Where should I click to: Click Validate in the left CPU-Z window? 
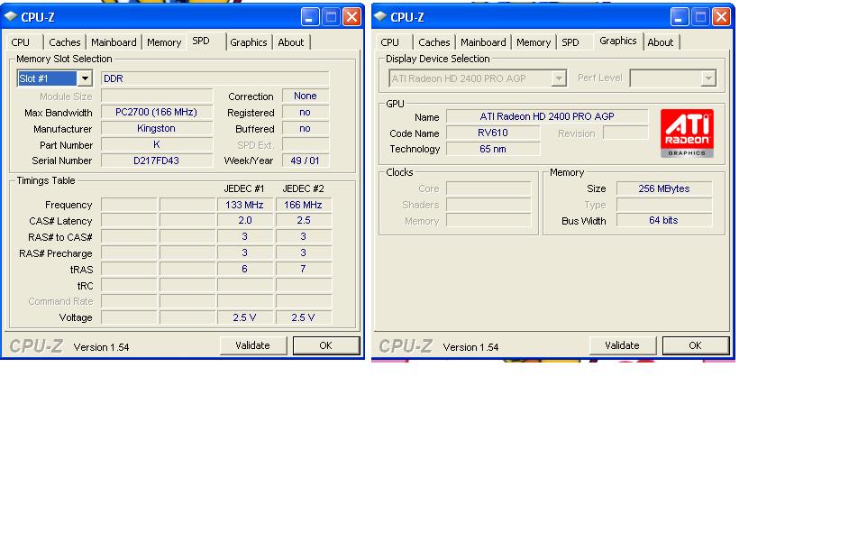tap(252, 345)
